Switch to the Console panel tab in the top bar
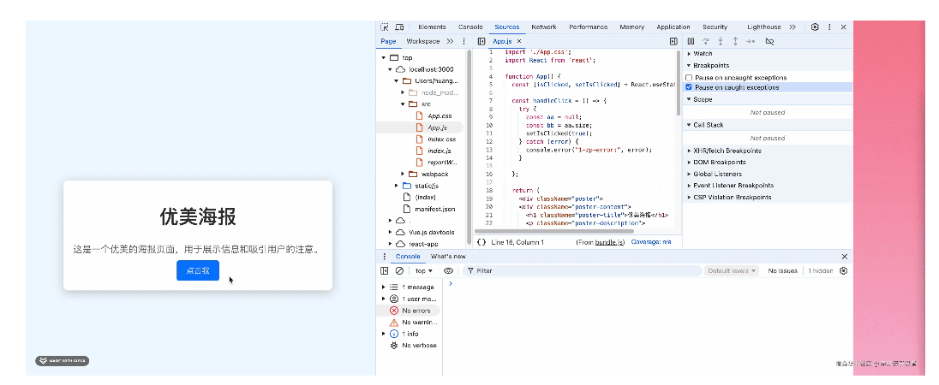The height and width of the screenshot is (385, 939). click(x=470, y=27)
